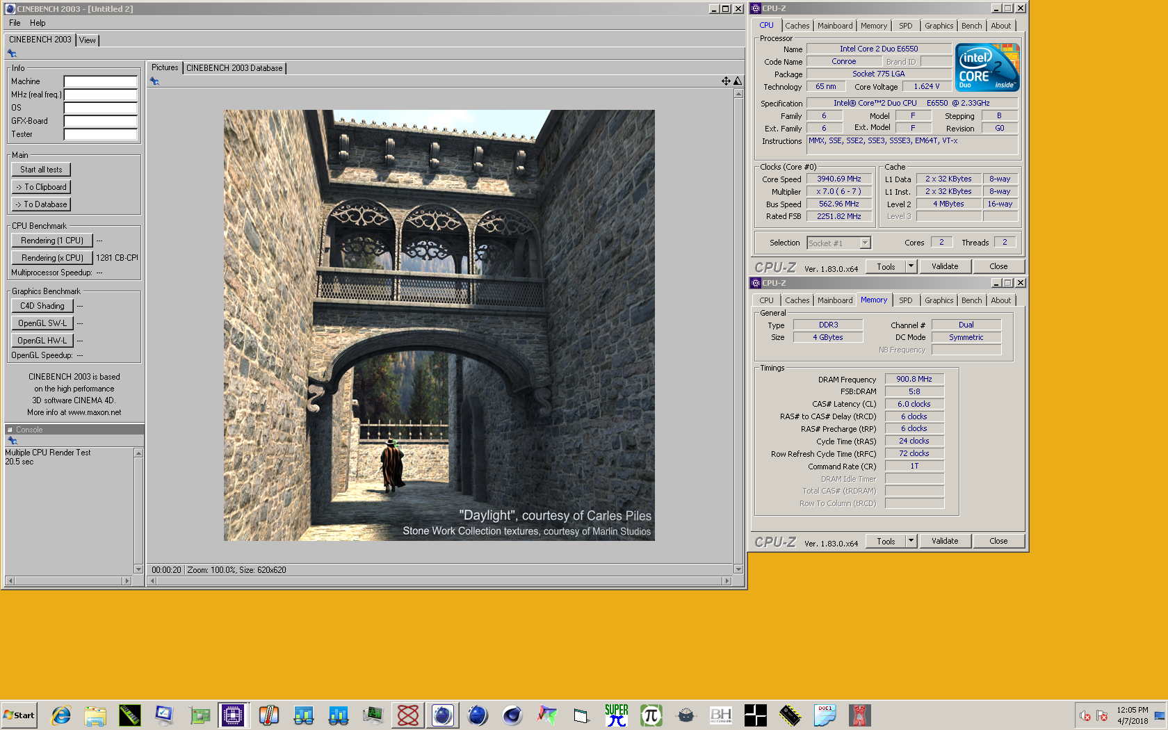Open the red rook castle taskbar icon
Image resolution: width=1168 pixels, height=730 pixels.
coord(860,715)
